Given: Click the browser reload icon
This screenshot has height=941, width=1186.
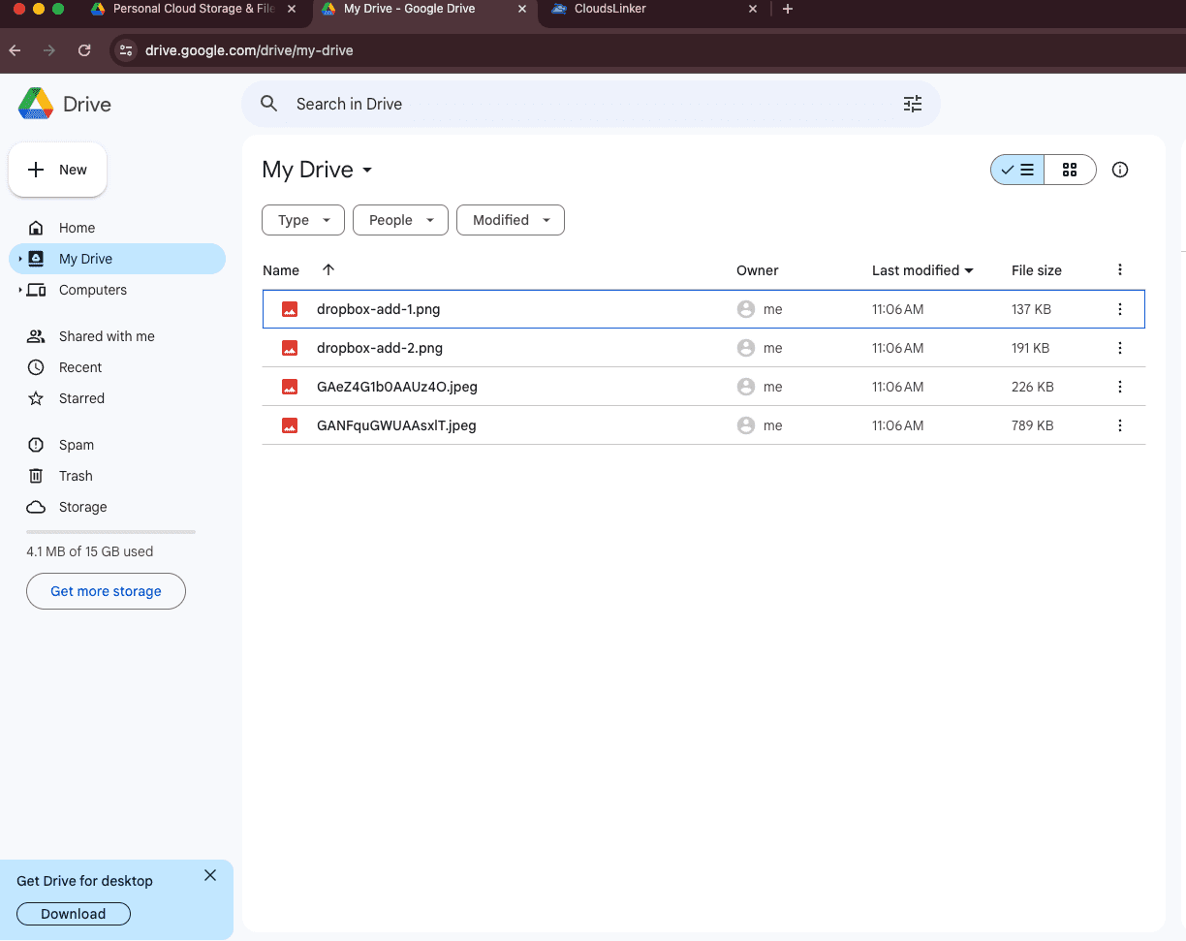Looking at the screenshot, I should 84,50.
